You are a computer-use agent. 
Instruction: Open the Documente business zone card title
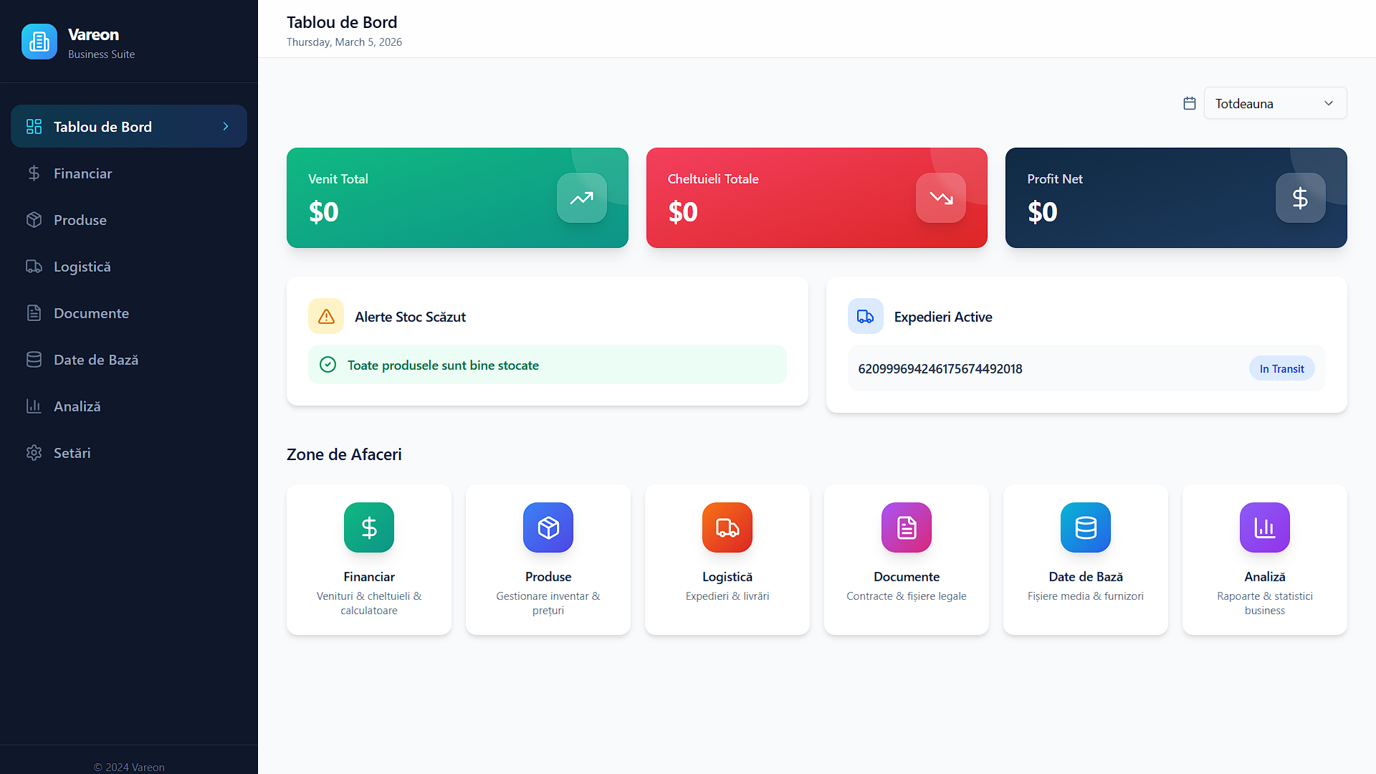click(x=907, y=577)
